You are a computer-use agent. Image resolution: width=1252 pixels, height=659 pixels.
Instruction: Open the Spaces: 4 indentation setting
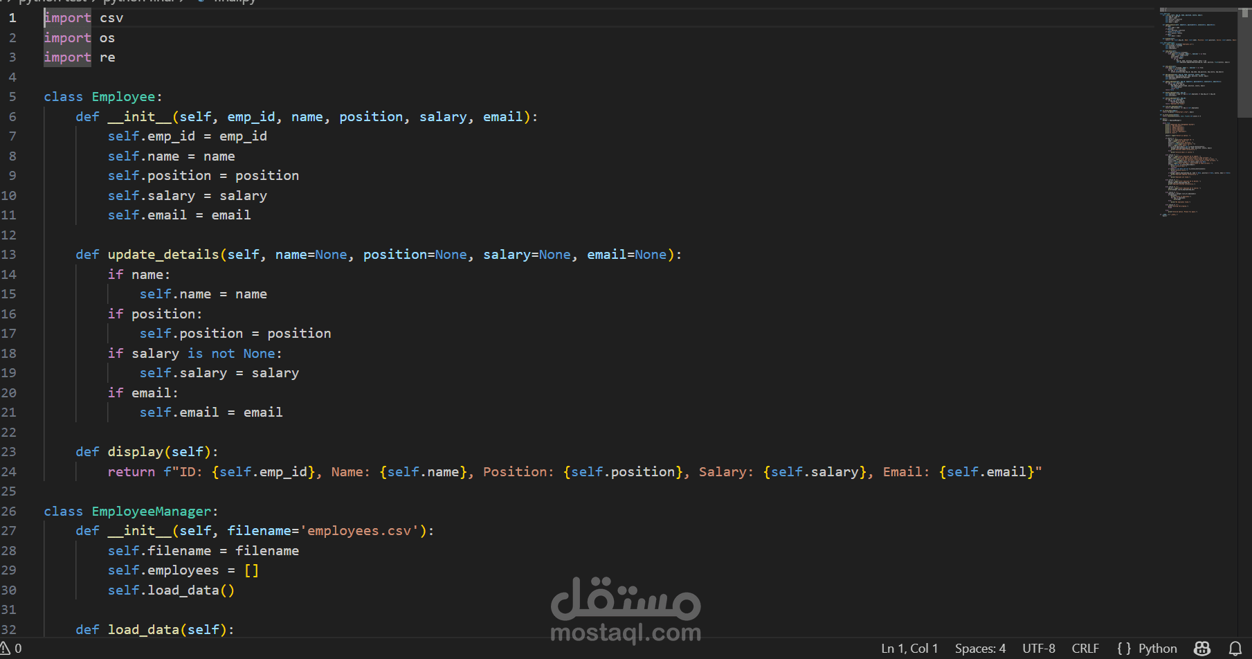pos(980,649)
